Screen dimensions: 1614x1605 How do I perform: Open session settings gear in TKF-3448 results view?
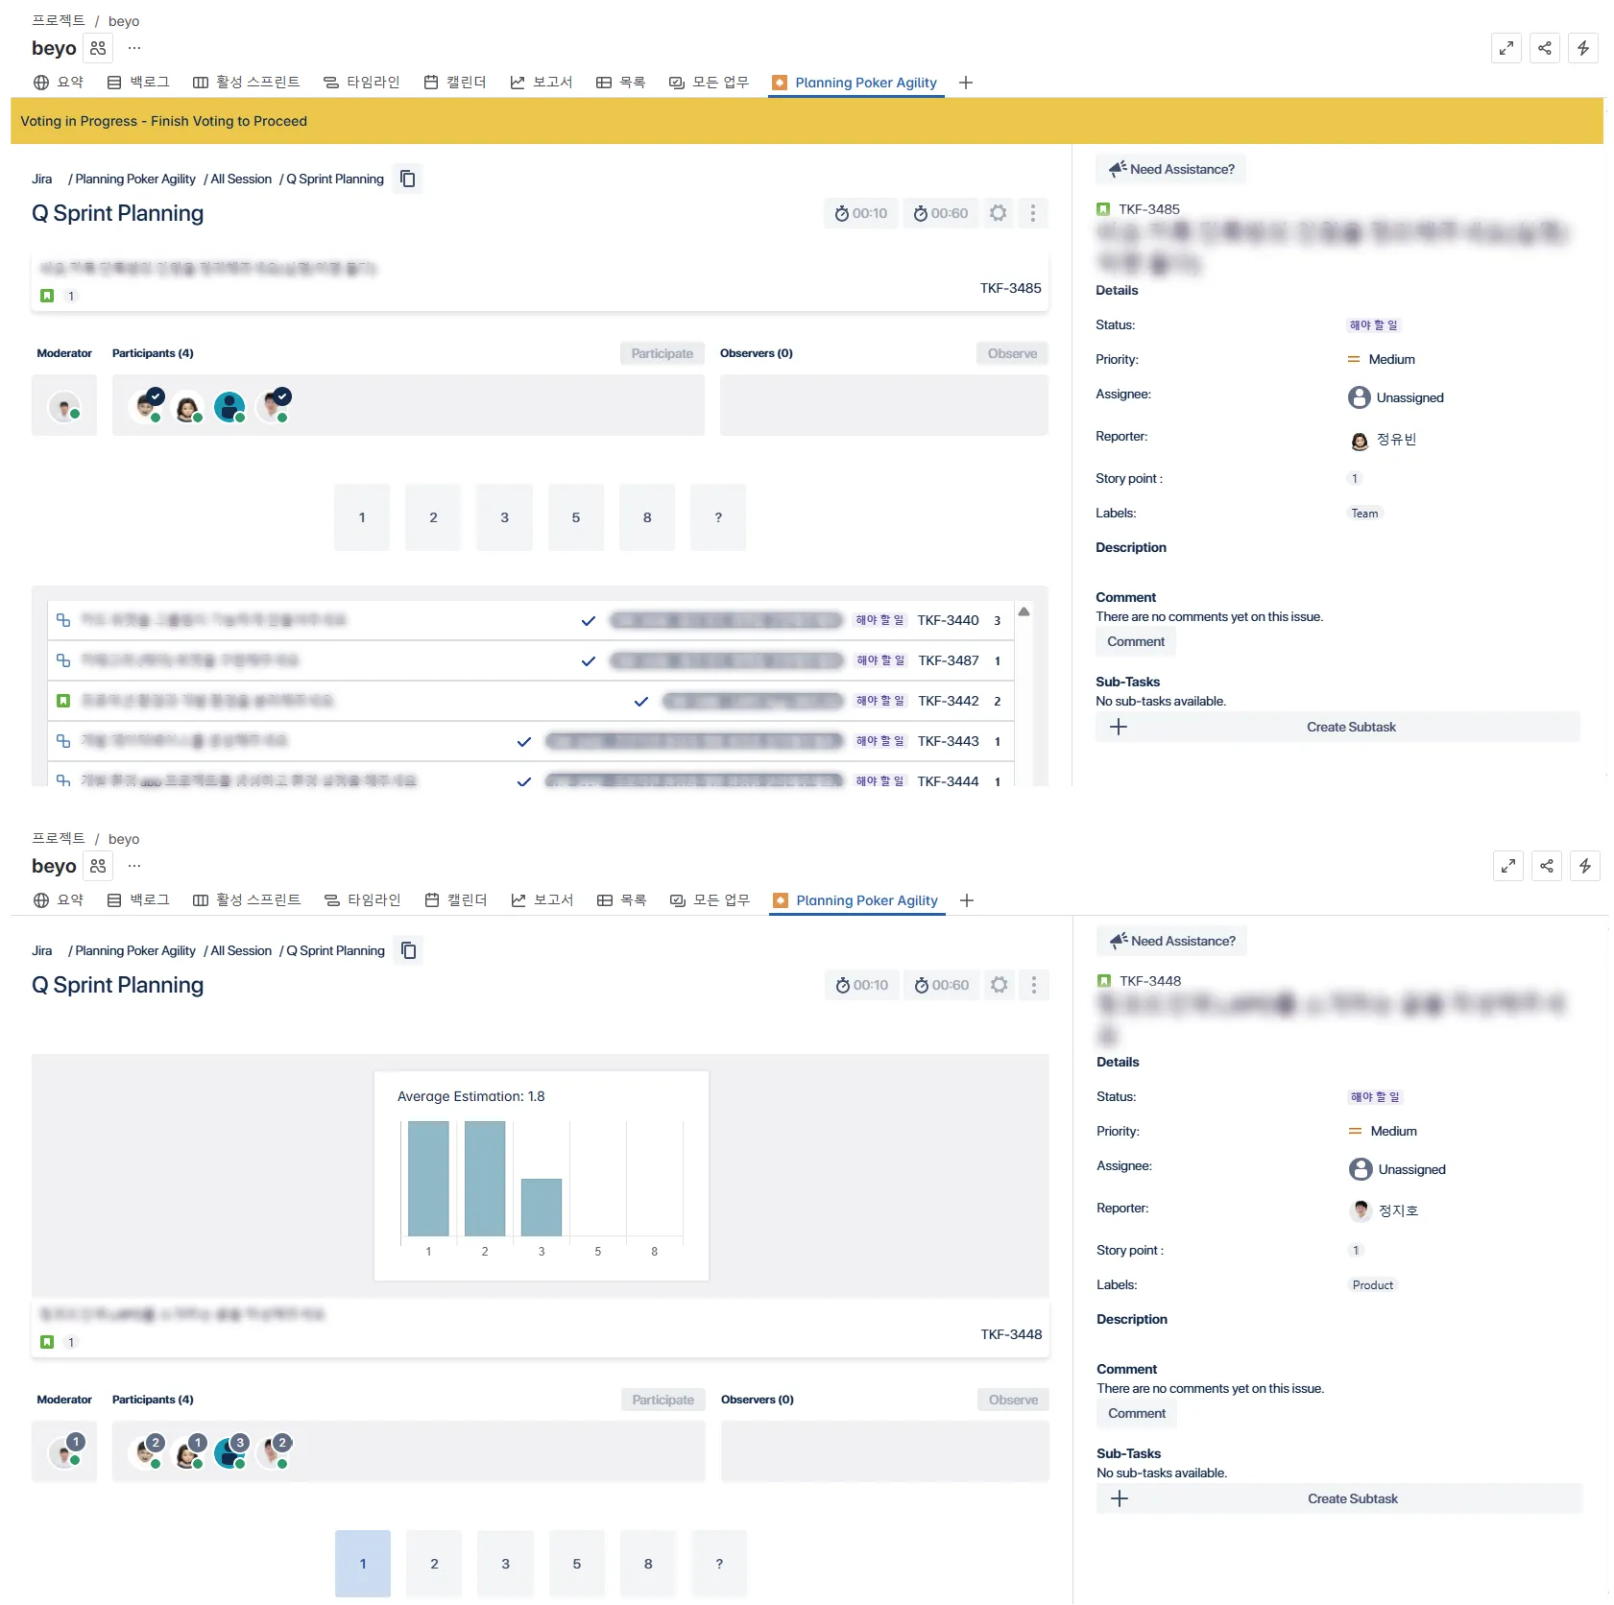(x=999, y=985)
